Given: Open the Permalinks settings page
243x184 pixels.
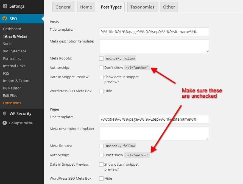Looking at the screenshot, I should (x=12, y=58).
